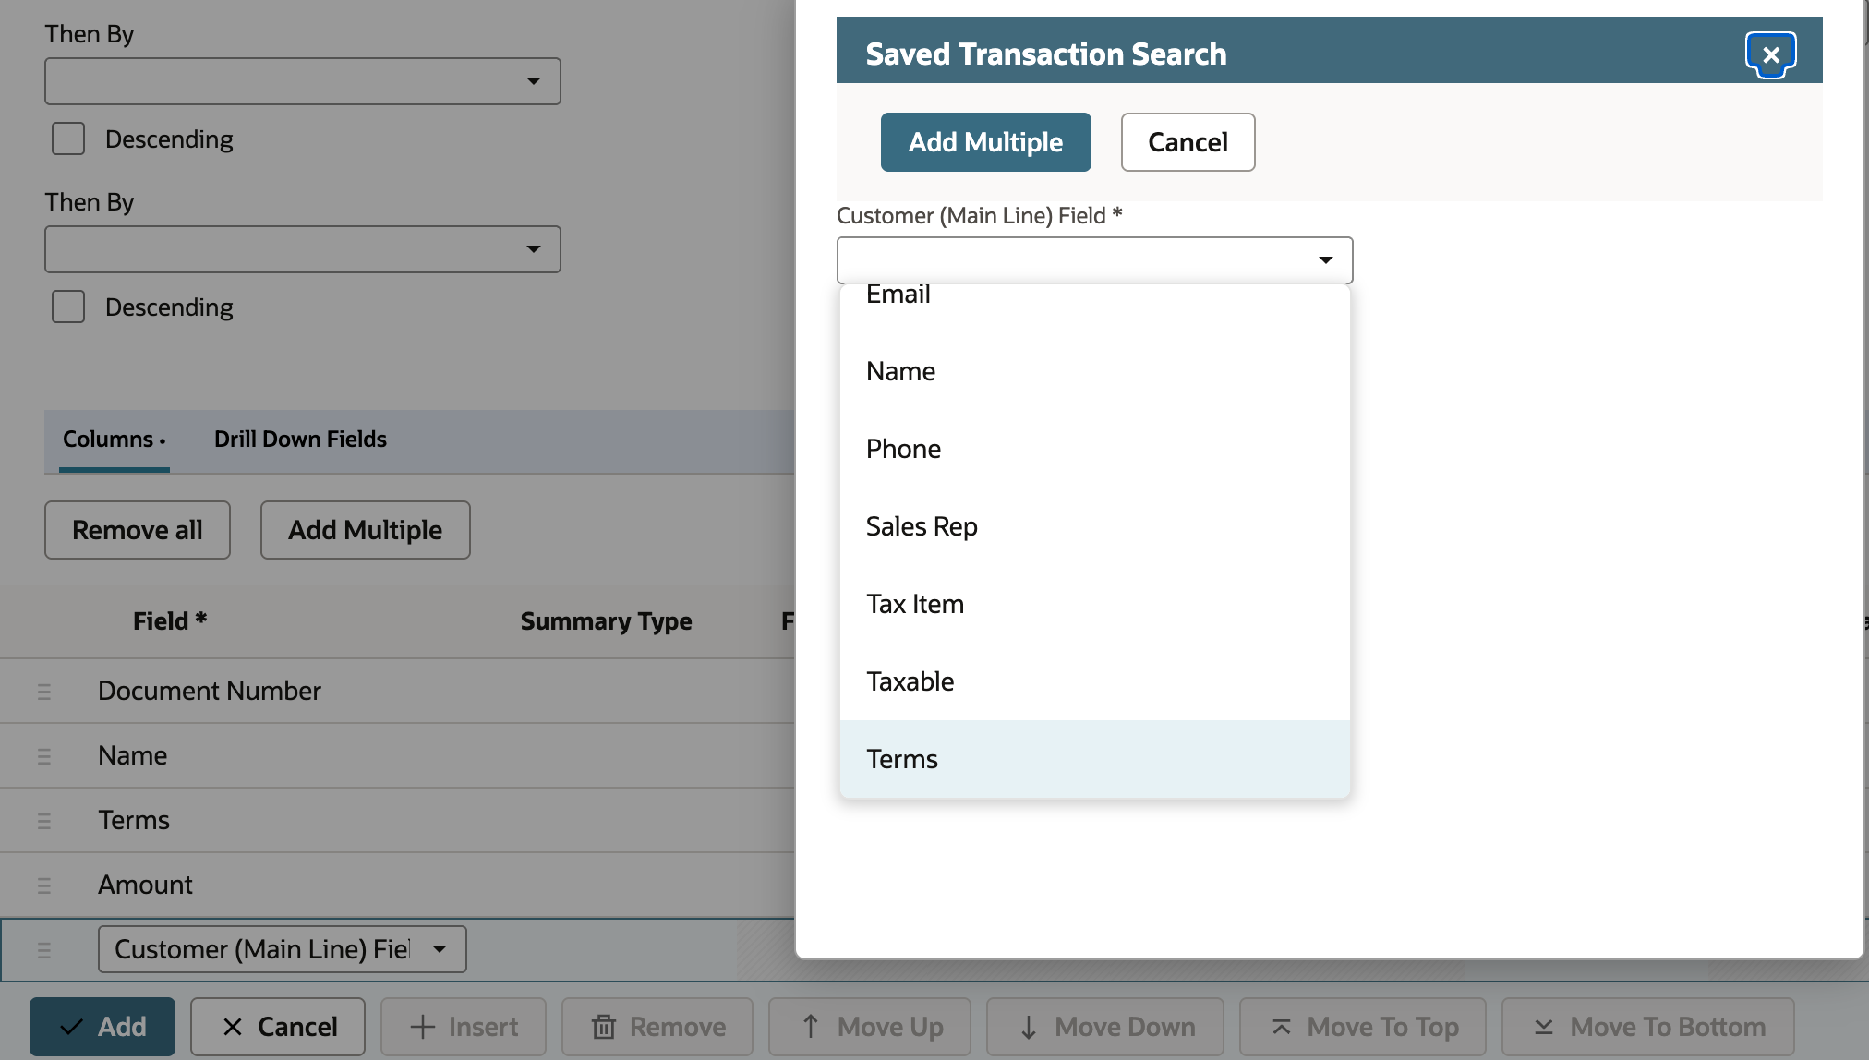
Task: Click the Move Up button
Action: 870,1027
